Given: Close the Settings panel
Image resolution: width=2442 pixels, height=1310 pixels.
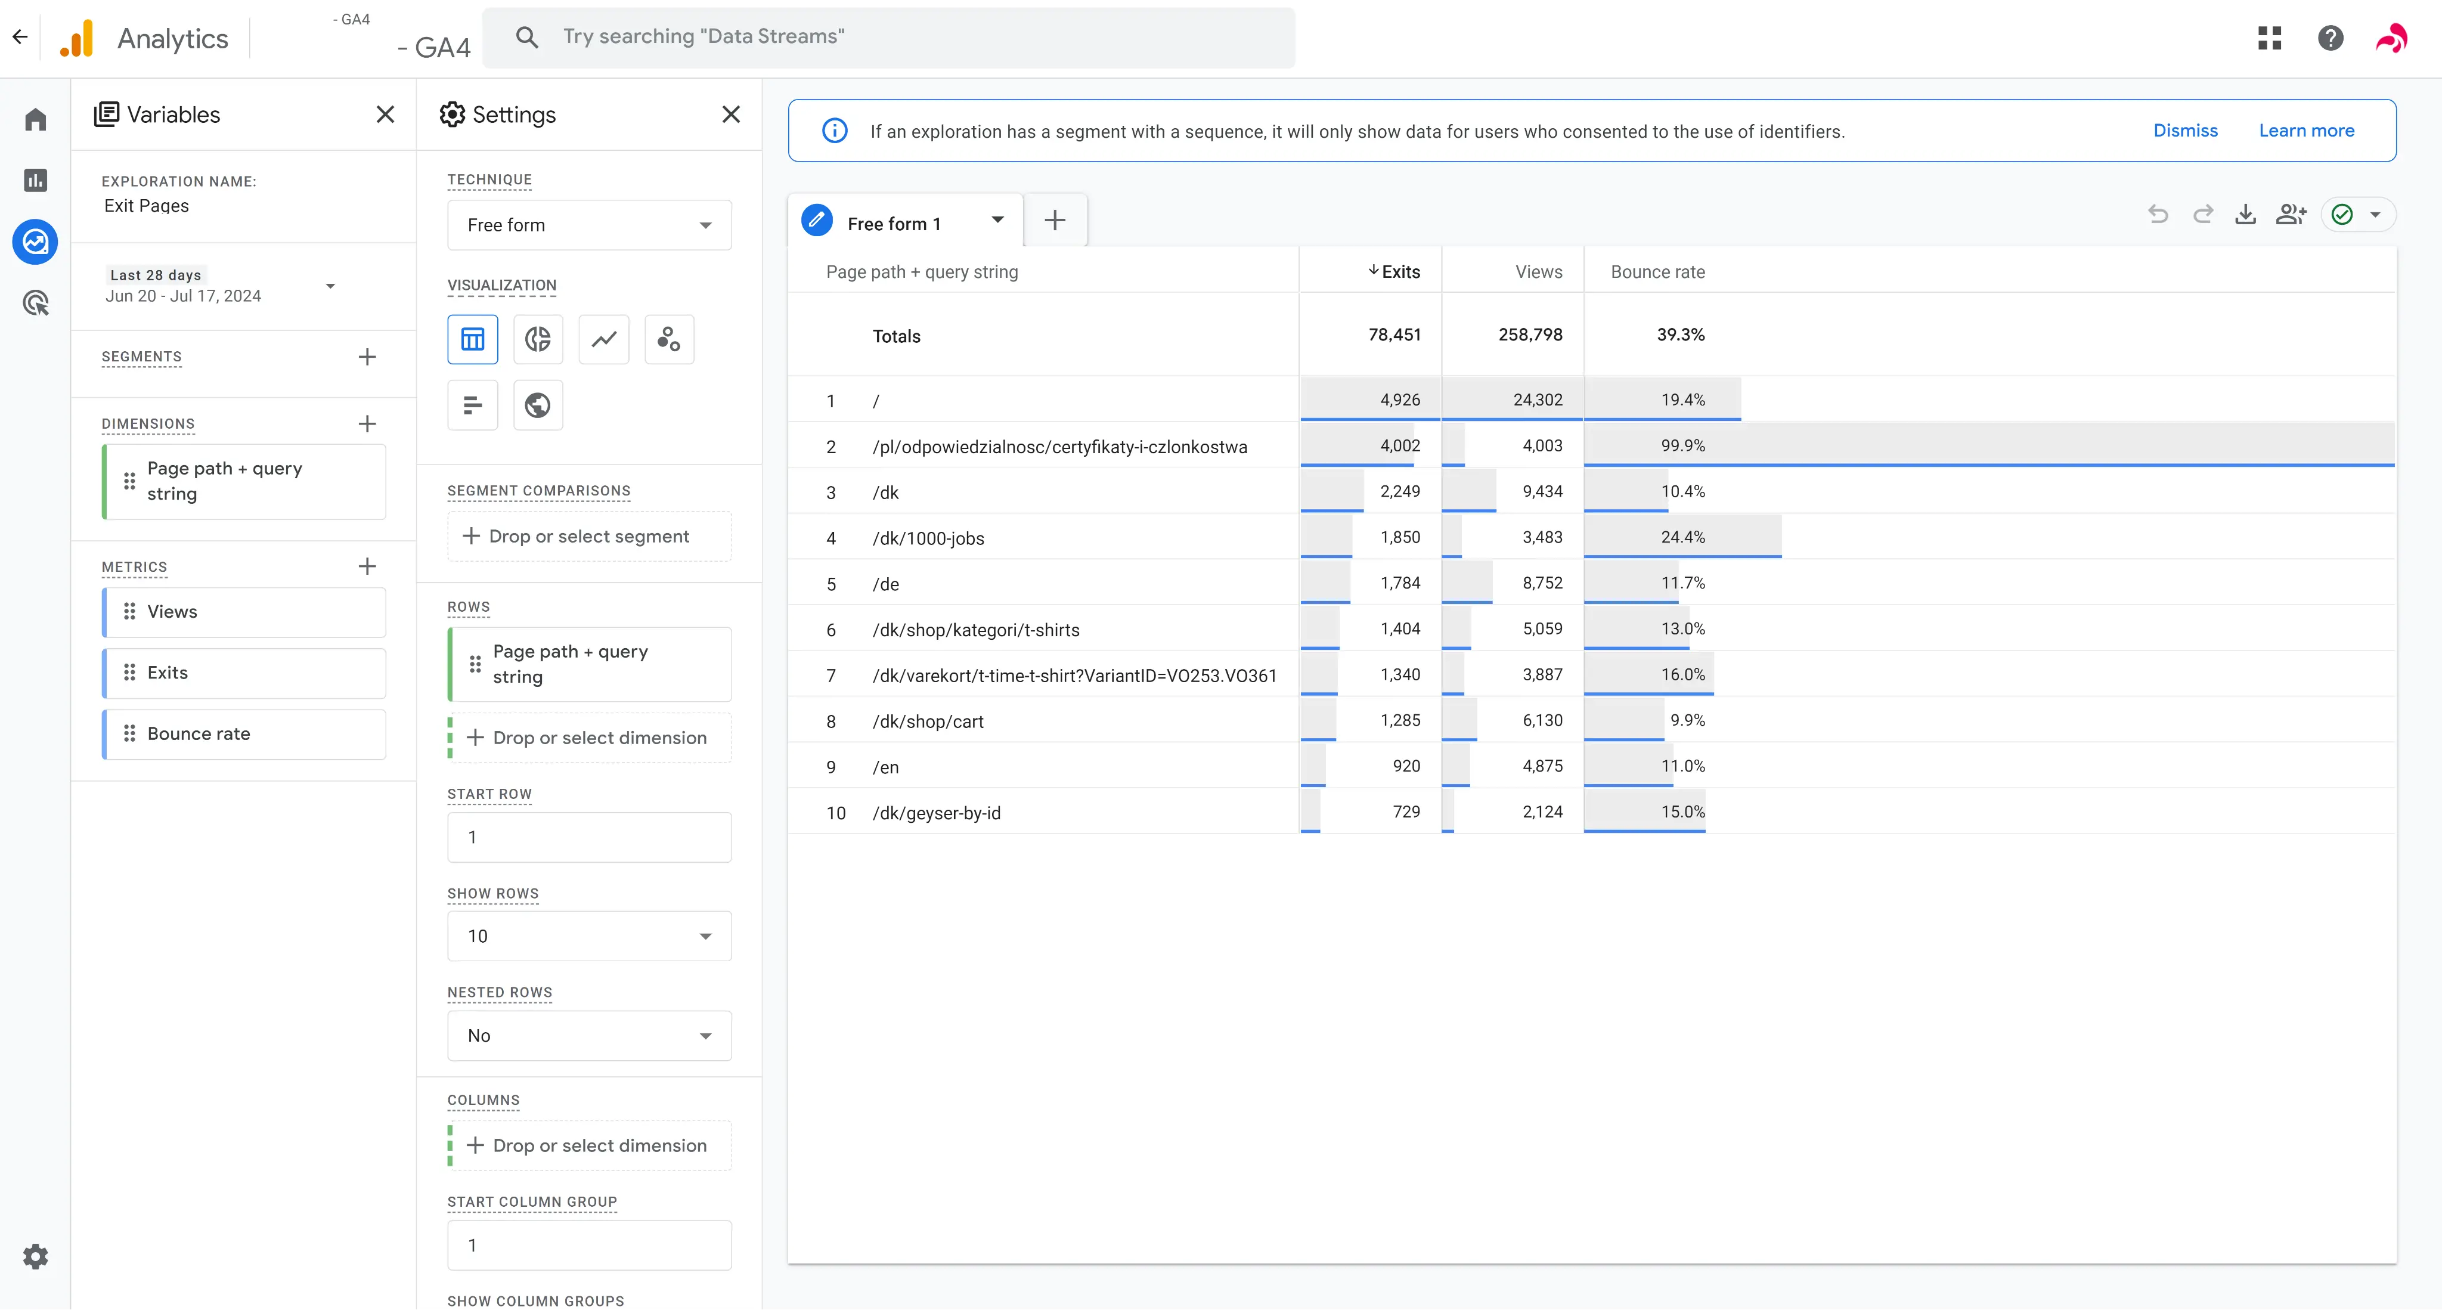Looking at the screenshot, I should tap(731, 114).
